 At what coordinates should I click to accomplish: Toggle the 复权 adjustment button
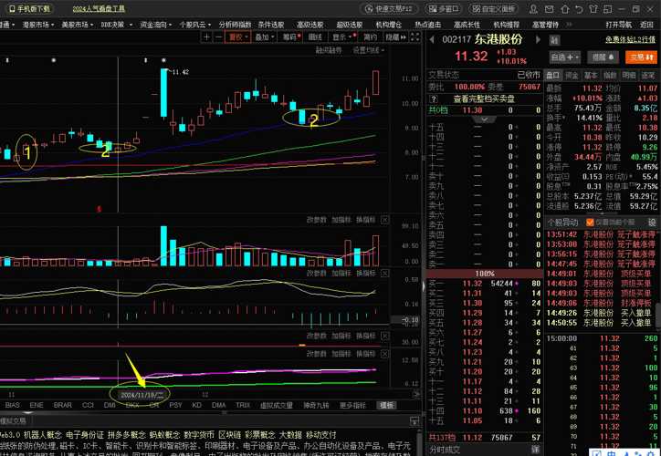(x=238, y=37)
